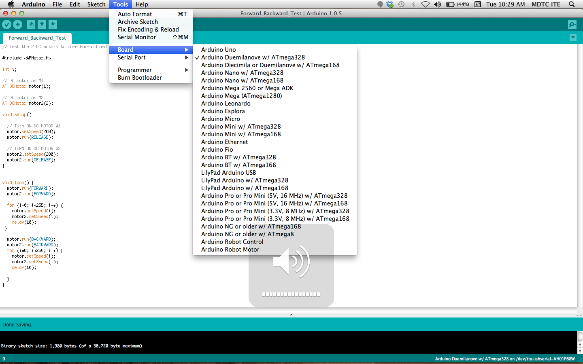Viewport: 583px width, 364px height.
Task: Click the Upload arrow toolbar icon
Action: click(18, 25)
